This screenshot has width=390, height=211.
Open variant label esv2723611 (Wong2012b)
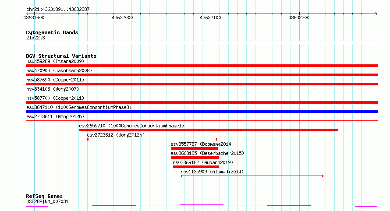pyautogui.click(x=55, y=116)
